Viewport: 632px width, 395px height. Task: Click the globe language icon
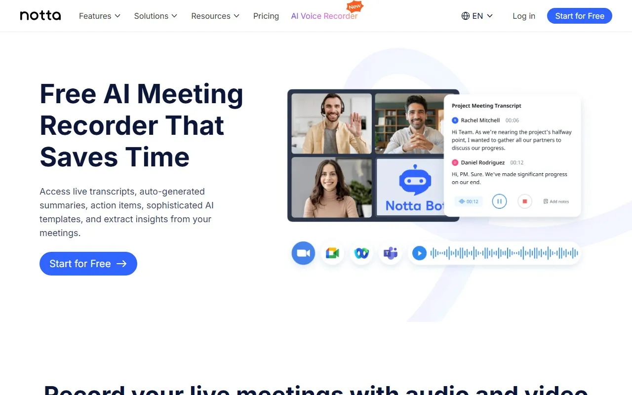[x=465, y=16]
